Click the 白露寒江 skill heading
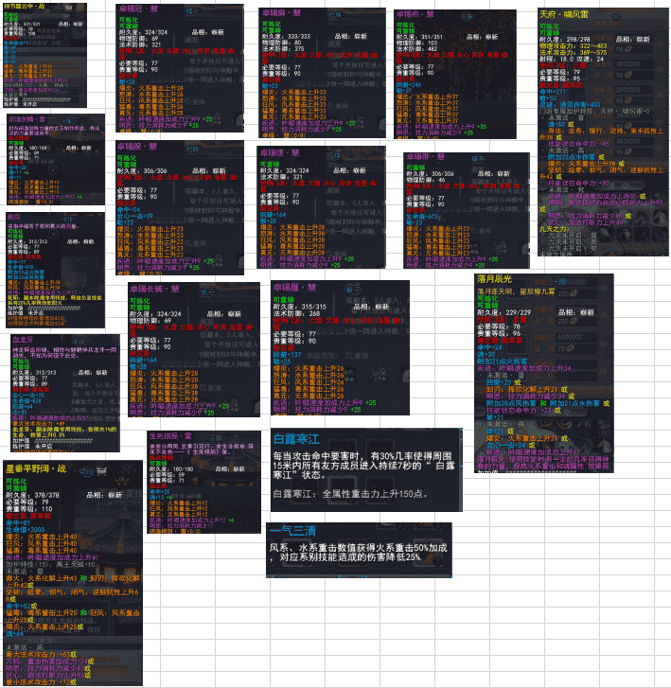Image resolution: width=671 pixels, height=688 pixels. pyautogui.click(x=297, y=438)
